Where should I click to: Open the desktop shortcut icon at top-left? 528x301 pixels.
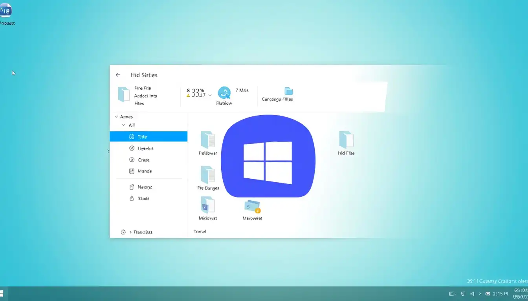click(x=6, y=11)
